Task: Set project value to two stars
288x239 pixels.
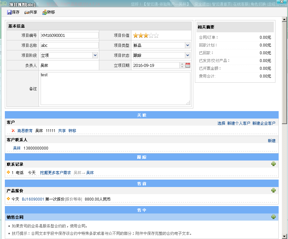Action: point(141,35)
